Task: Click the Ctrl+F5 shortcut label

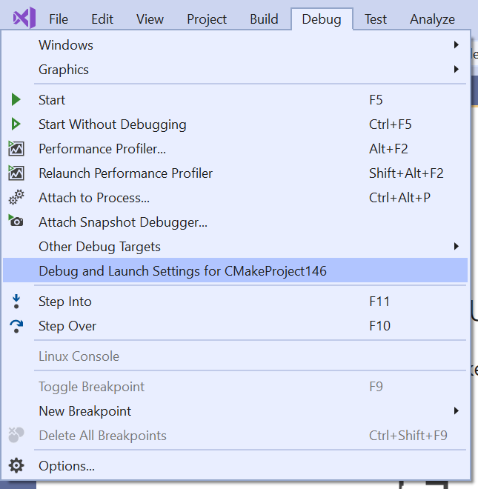Action: [x=391, y=124]
